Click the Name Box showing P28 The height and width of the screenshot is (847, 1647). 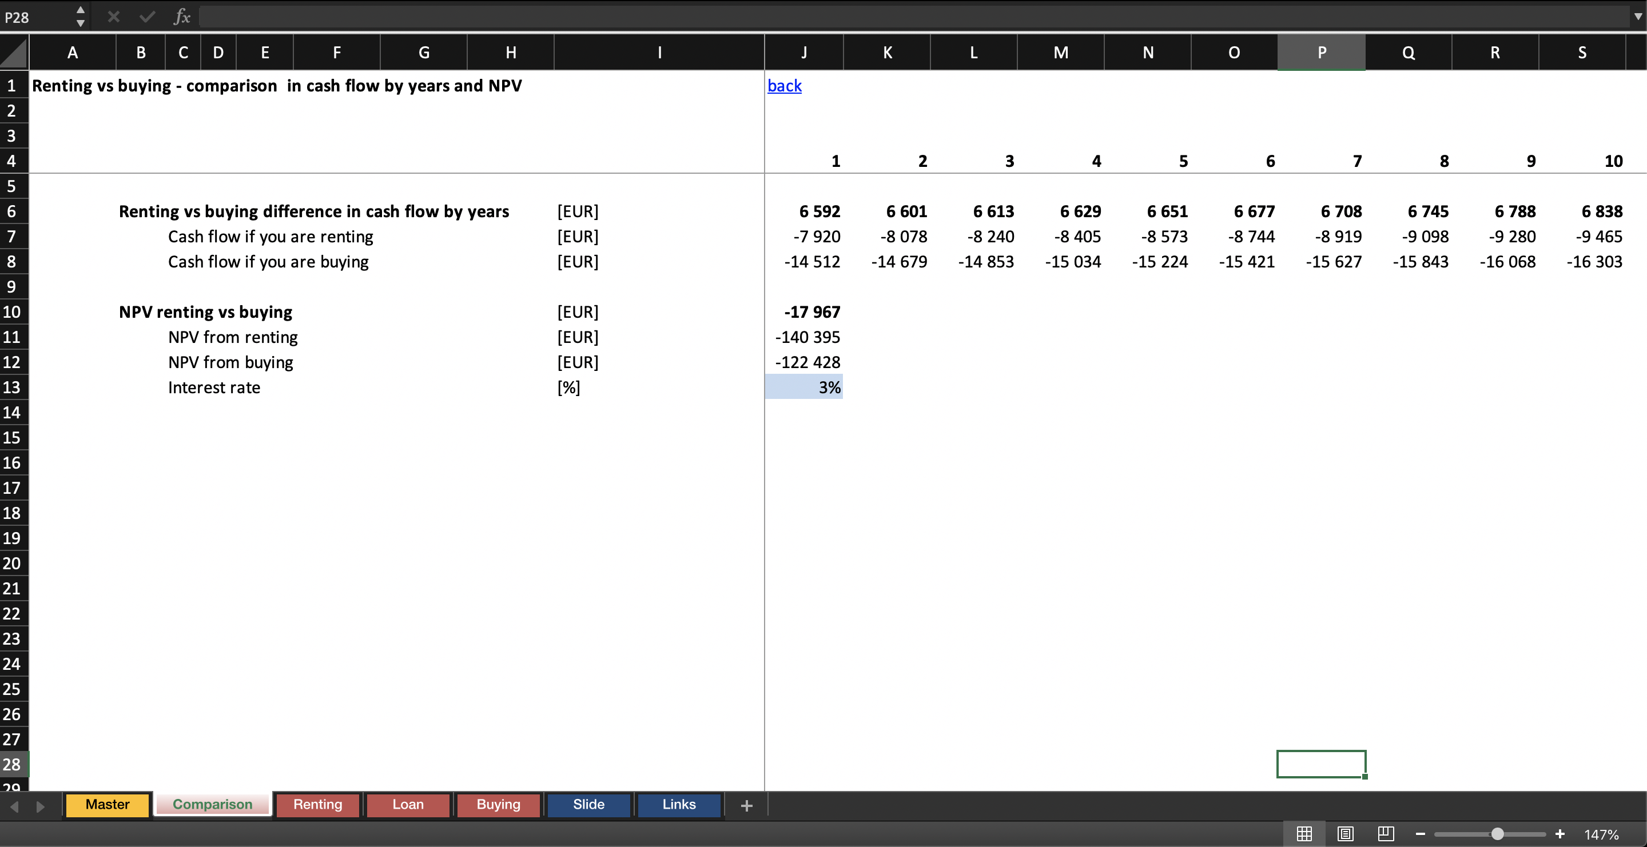point(37,17)
